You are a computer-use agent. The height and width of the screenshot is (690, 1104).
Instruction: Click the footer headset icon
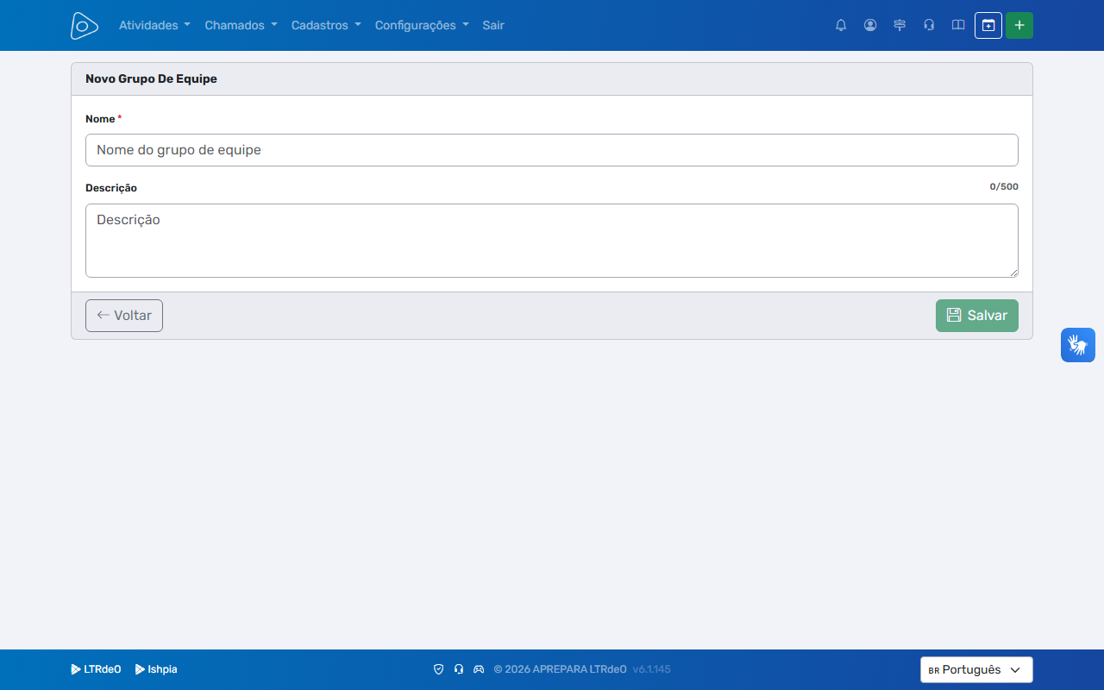click(459, 669)
